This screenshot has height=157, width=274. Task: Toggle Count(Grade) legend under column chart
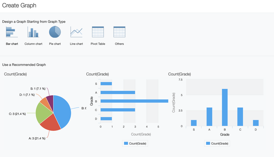217,144
